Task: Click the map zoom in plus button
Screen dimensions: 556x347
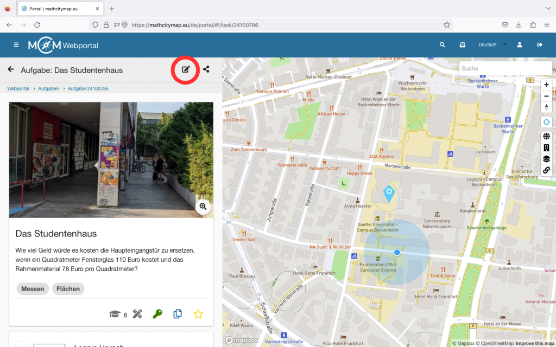Action: [x=546, y=85]
